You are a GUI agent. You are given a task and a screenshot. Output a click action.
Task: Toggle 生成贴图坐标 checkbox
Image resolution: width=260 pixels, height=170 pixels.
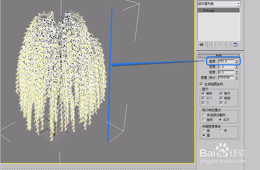click(x=201, y=84)
